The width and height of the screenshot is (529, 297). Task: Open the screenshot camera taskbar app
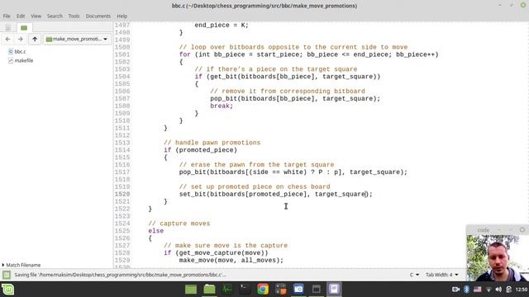click(x=298, y=290)
